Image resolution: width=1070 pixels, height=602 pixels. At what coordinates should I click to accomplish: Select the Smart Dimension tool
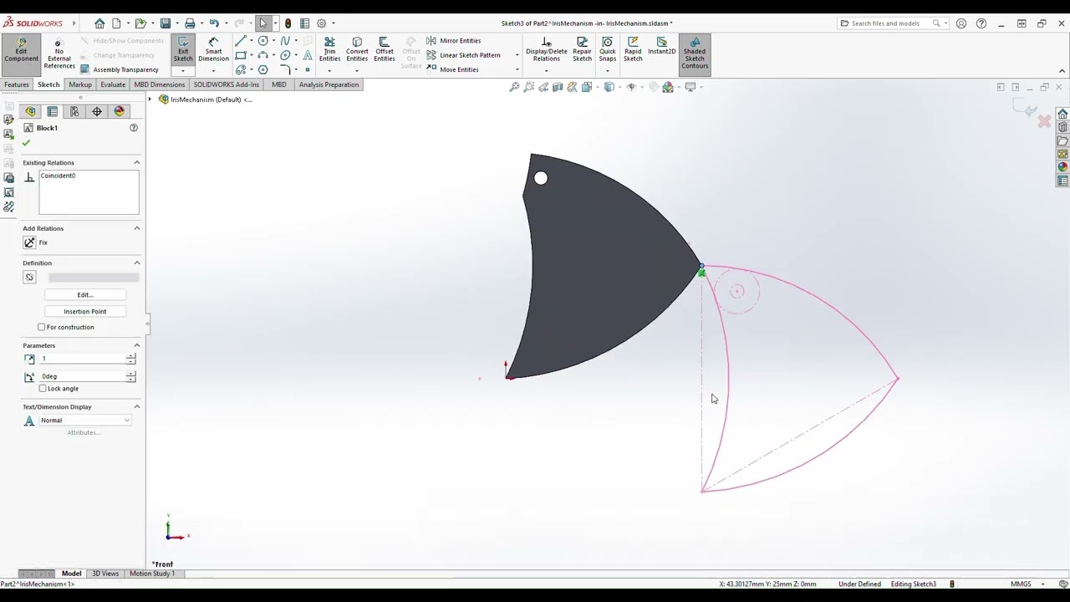[x=213, y=51]
